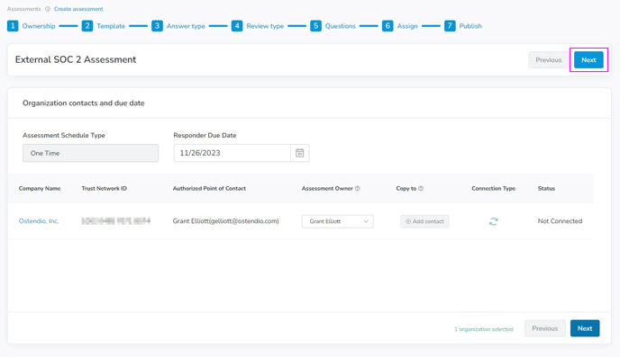Click the Organization contacts and due date heading
This screenshot has width=620, height=357.
(84, 103)
